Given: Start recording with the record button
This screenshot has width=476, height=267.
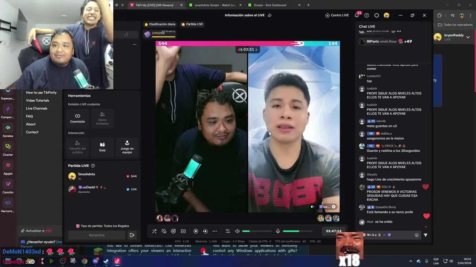Looking at the screenshot, I should point(196,231).
